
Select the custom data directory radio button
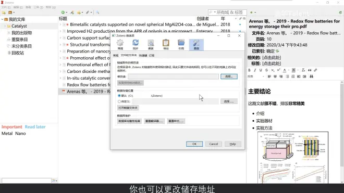[119, 101]
